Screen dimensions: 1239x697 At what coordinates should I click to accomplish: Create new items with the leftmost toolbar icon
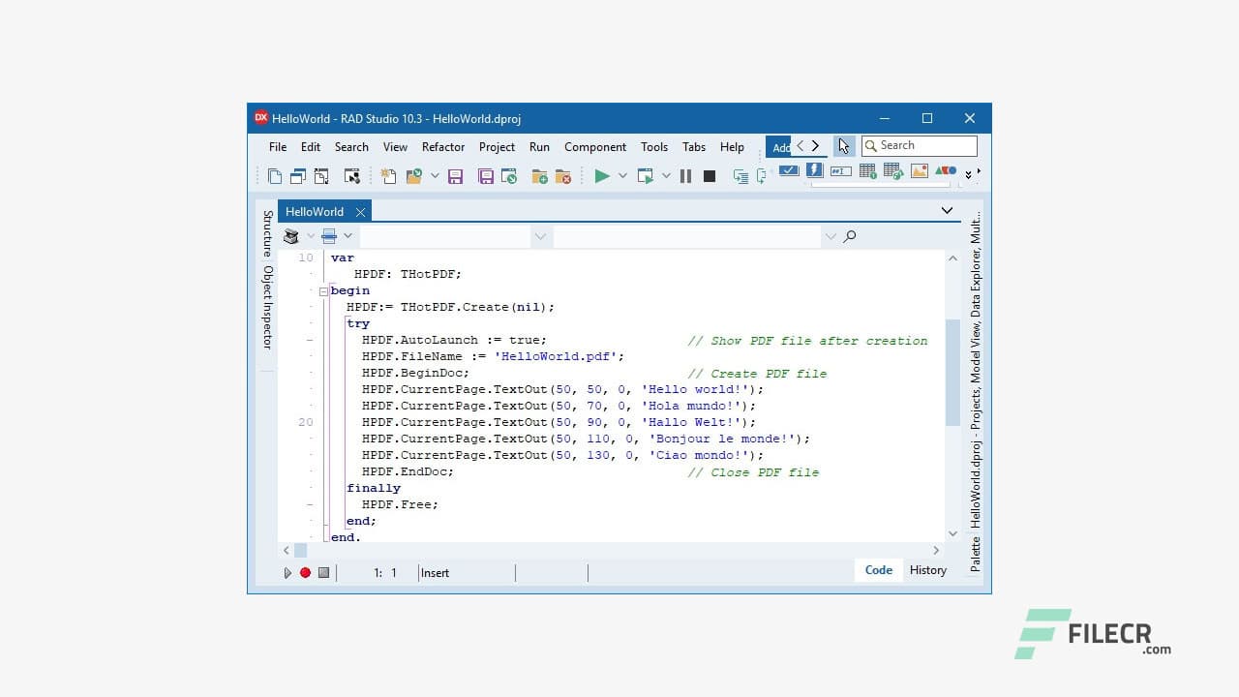point(274,176)
